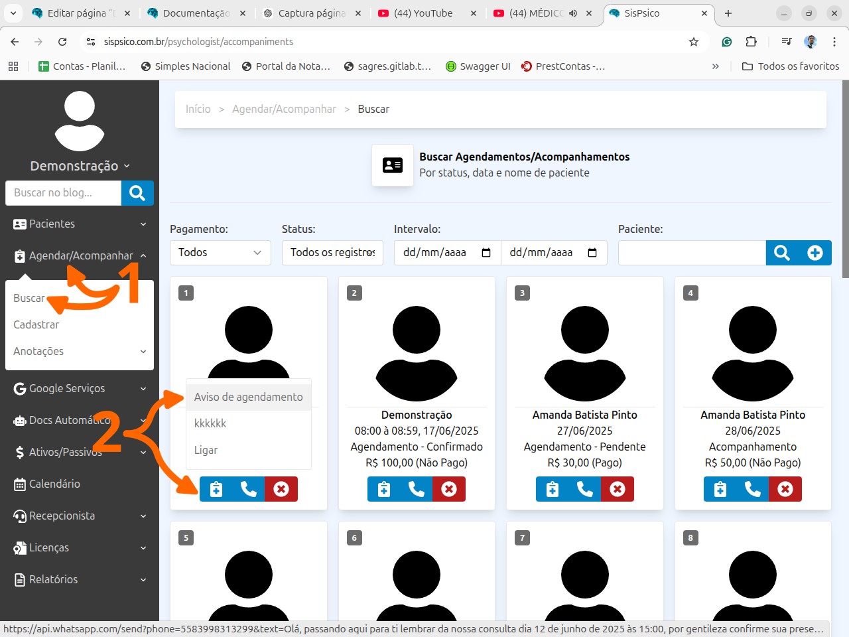Bookmark page with the star icon
The height and width of the screenshot is (637, 849).
pyautogui.click(x=694, y=42)
